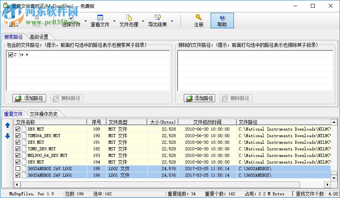Open the 帮助 help button
The height and width of the screenshot is (198, 340).
click(222, 21)
